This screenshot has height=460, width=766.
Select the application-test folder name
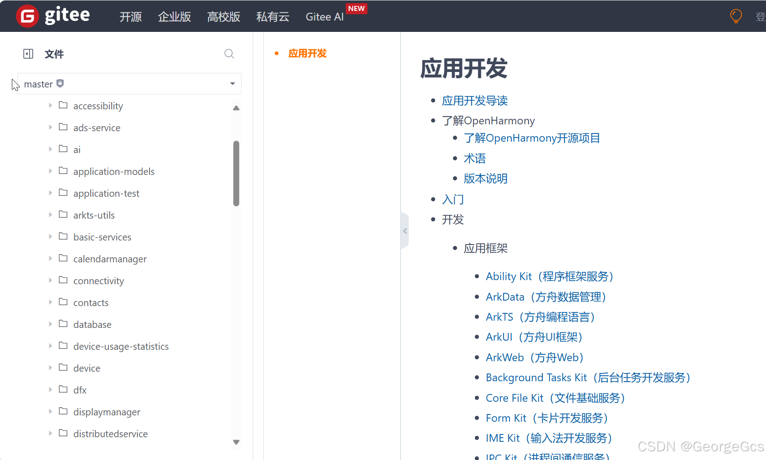(106, 193)
